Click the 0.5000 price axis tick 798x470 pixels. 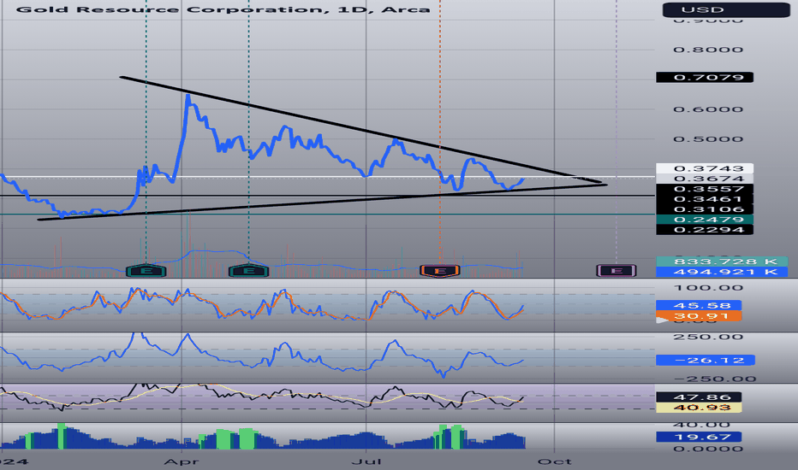tap(708, 139)
